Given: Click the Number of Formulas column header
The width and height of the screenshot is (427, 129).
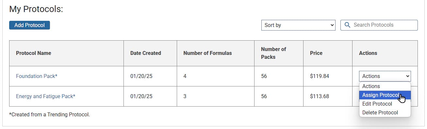Looking at the screenshot, I should pos(207,53).
